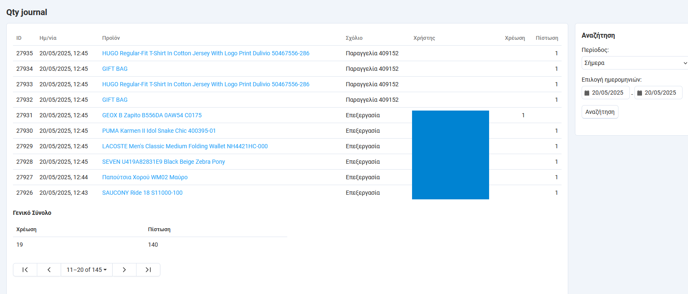Image resolution: width=688 pixels, height=294 pixels.
Task: Click the ID column header
Action: click(x=19, y=38)
